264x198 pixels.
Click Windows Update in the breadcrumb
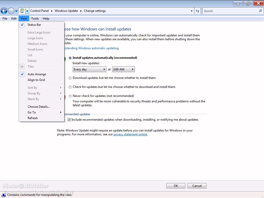tap(66, 11)
